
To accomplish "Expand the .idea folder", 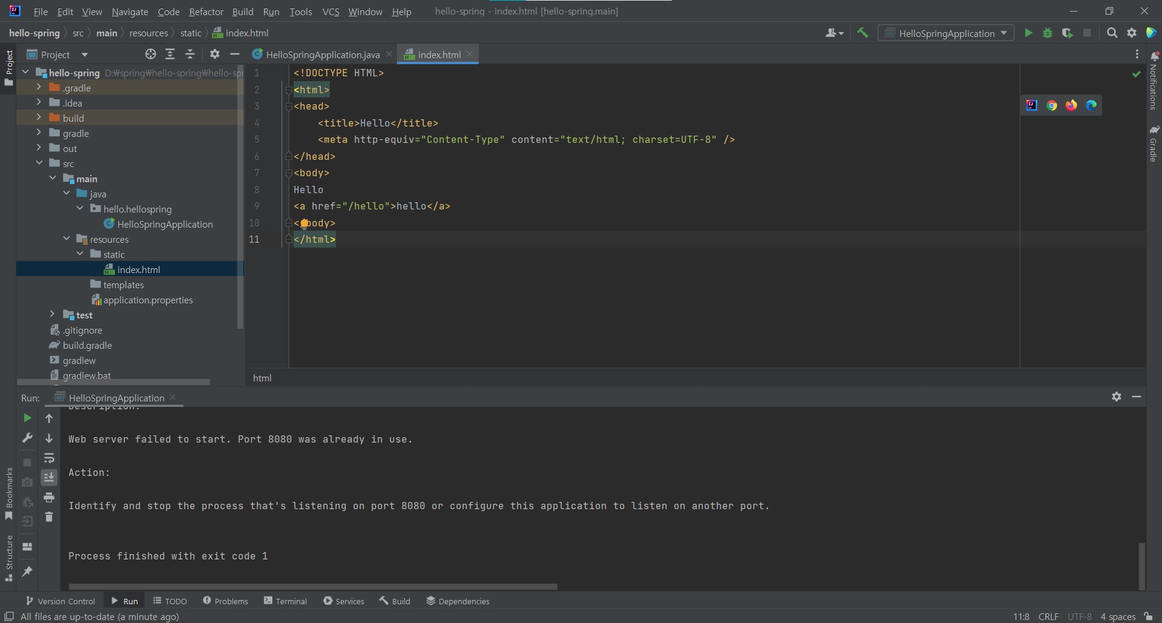I will pyautogui.click(x=39, y=102).
